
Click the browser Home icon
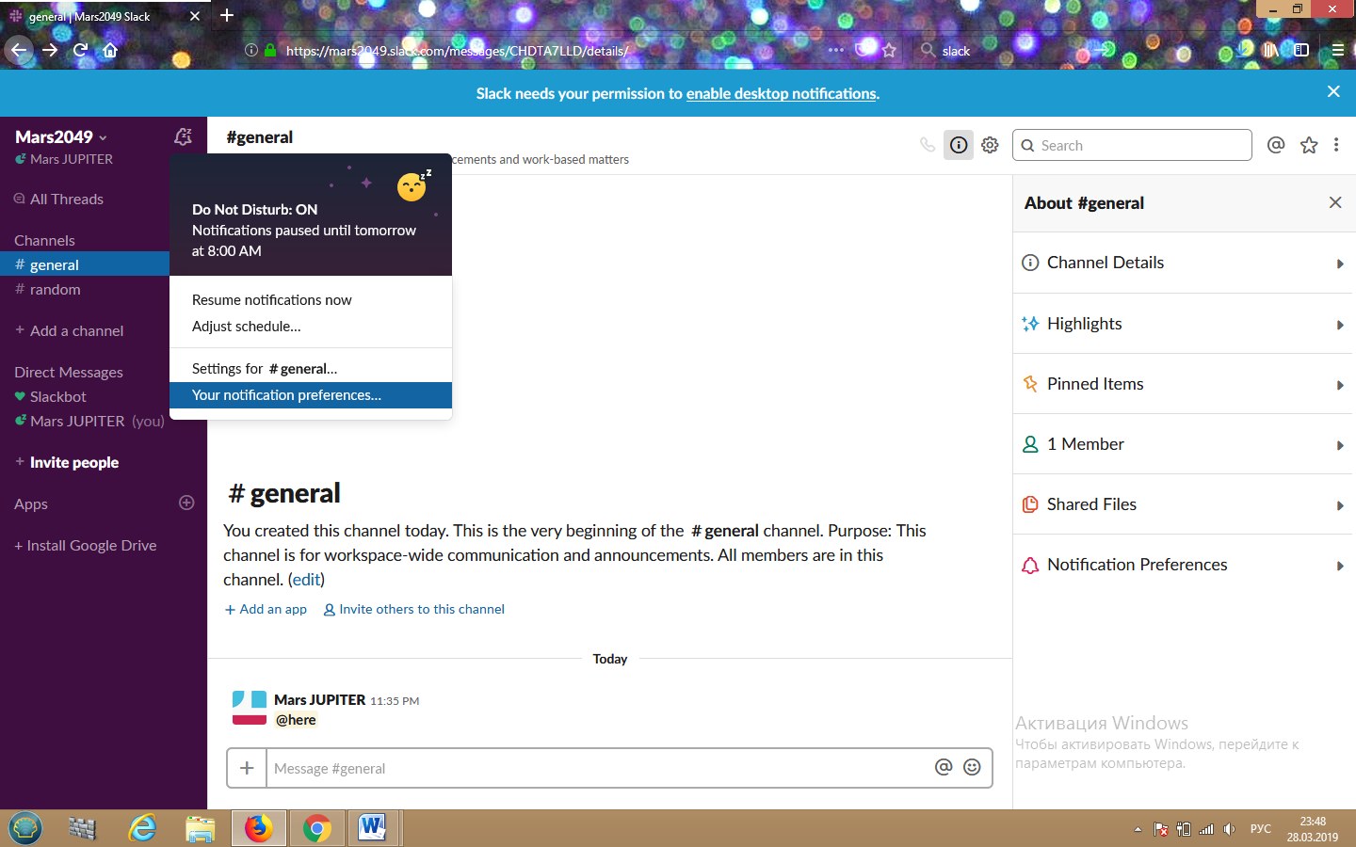110,50
